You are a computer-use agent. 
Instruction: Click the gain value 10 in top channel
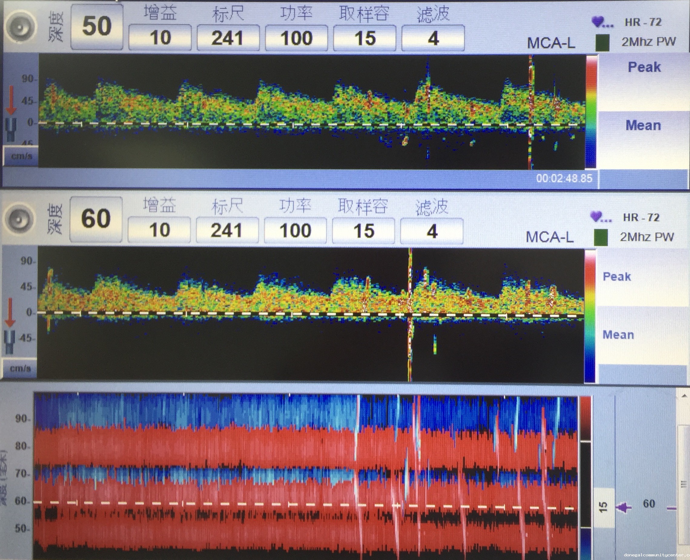pyautogui.click(x=160, y=38)
